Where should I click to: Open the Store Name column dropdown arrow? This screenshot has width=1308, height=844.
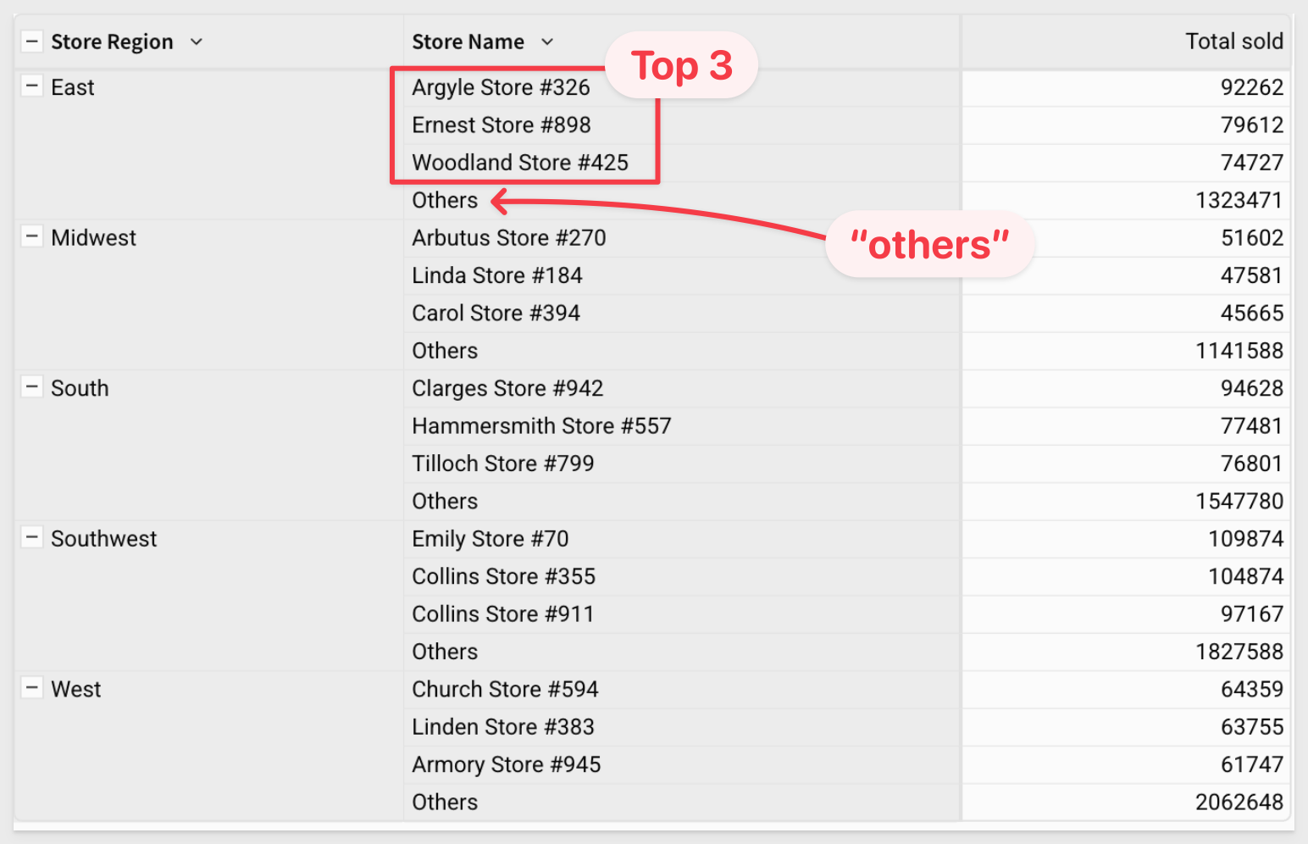[x=547, y=42]
